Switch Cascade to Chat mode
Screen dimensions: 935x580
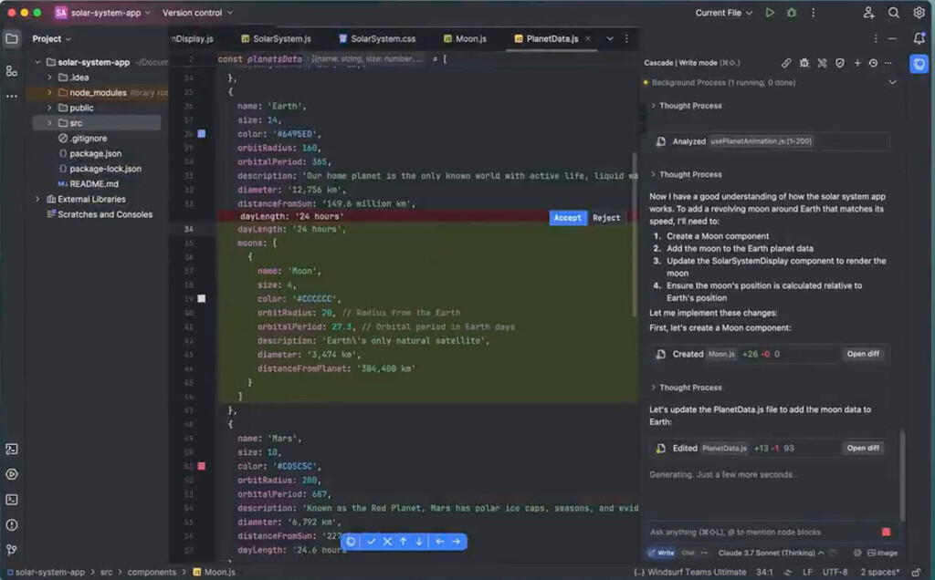pos(688,553)
